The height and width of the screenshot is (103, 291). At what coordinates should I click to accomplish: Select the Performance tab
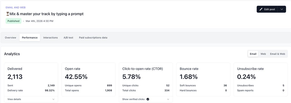(x=30, y=38)
